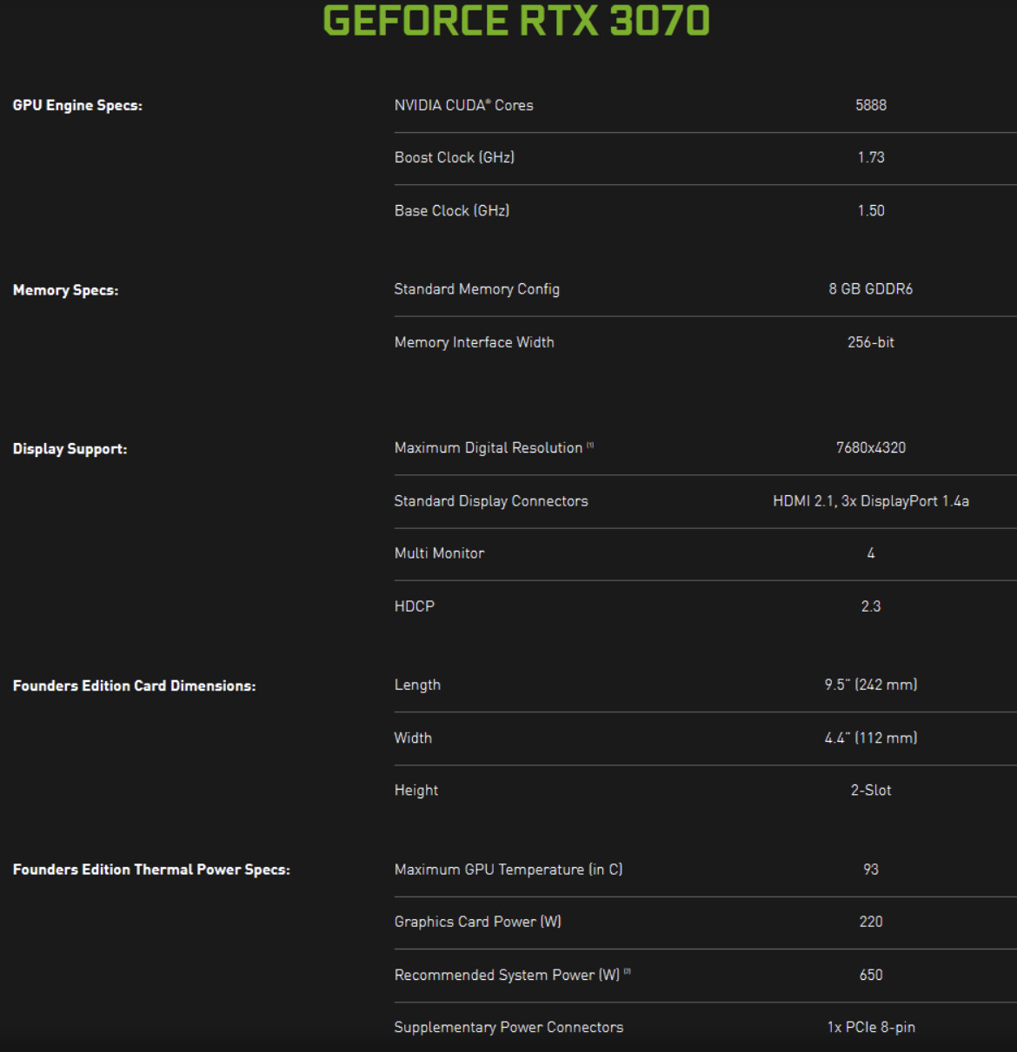Select the 1x PCIe 8-pin value
This screenshot has height=1052, width=1017.
[x=871, y=1028]
